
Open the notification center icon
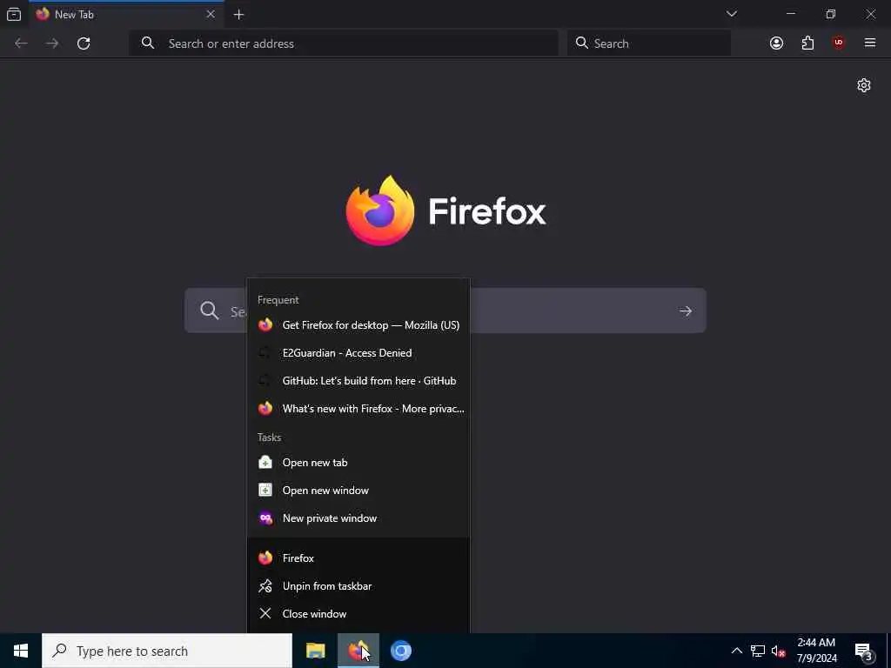point(864,651)
